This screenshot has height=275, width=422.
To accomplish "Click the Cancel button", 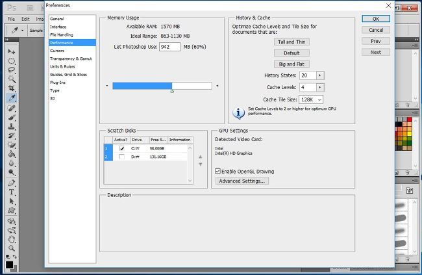I will (x=376, y=30).
